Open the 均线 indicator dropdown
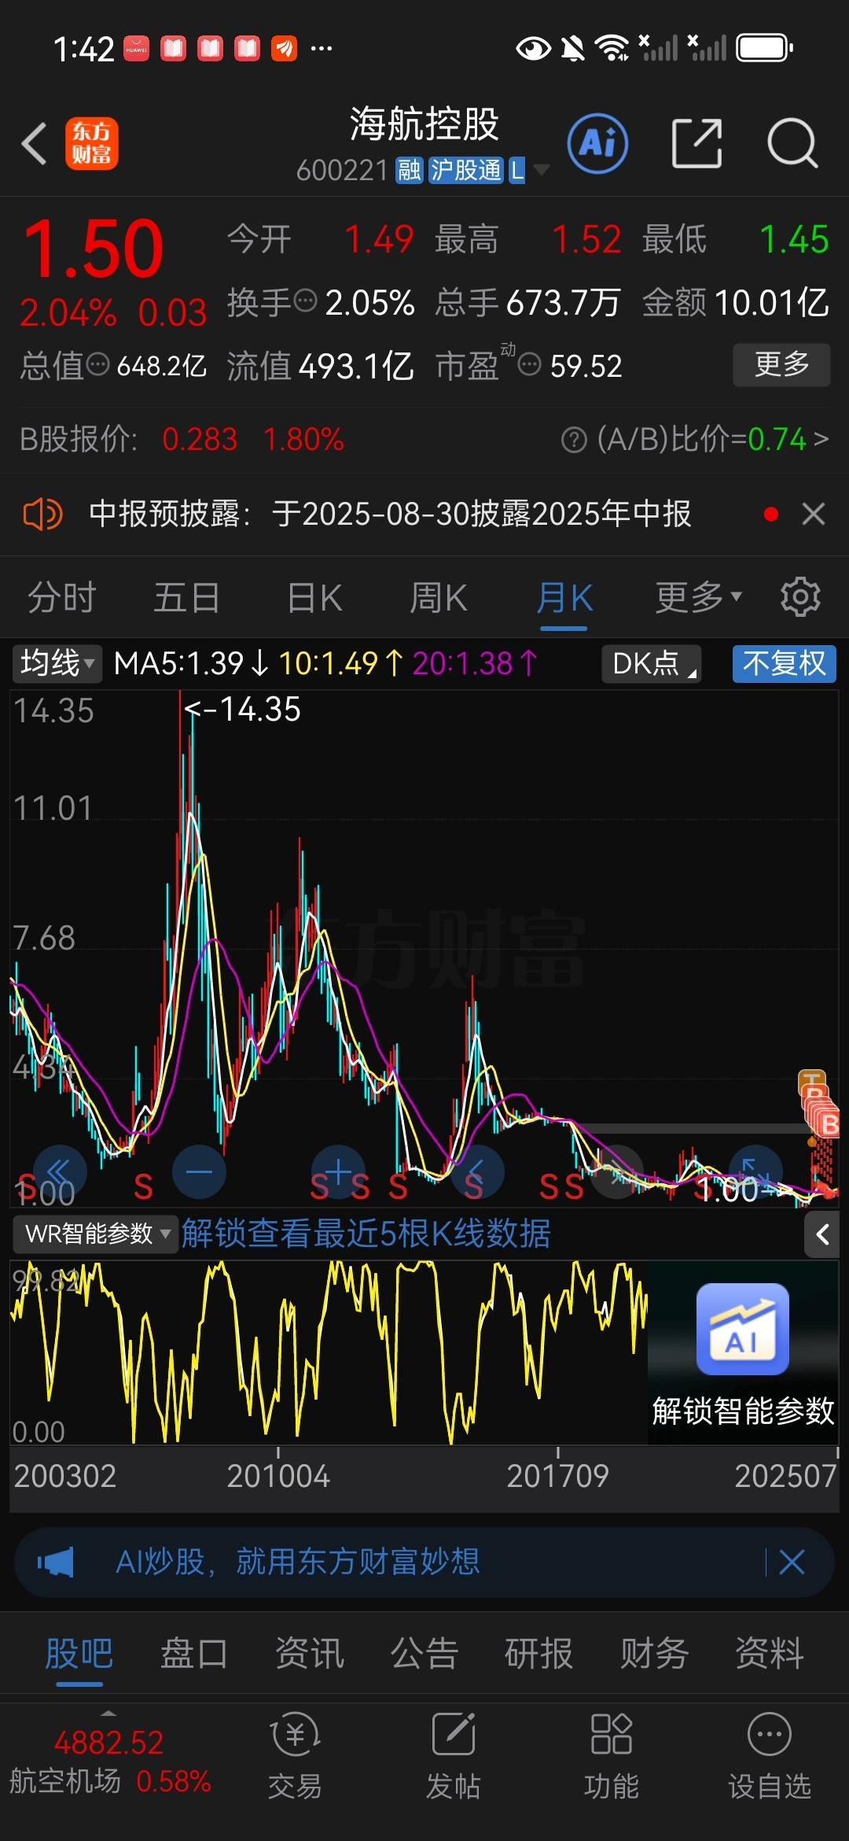The image size is (849, 1841). pyautogui.click(x=57, y=663)
